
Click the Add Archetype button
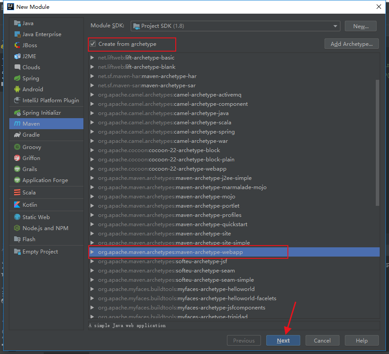click(351, 44)
